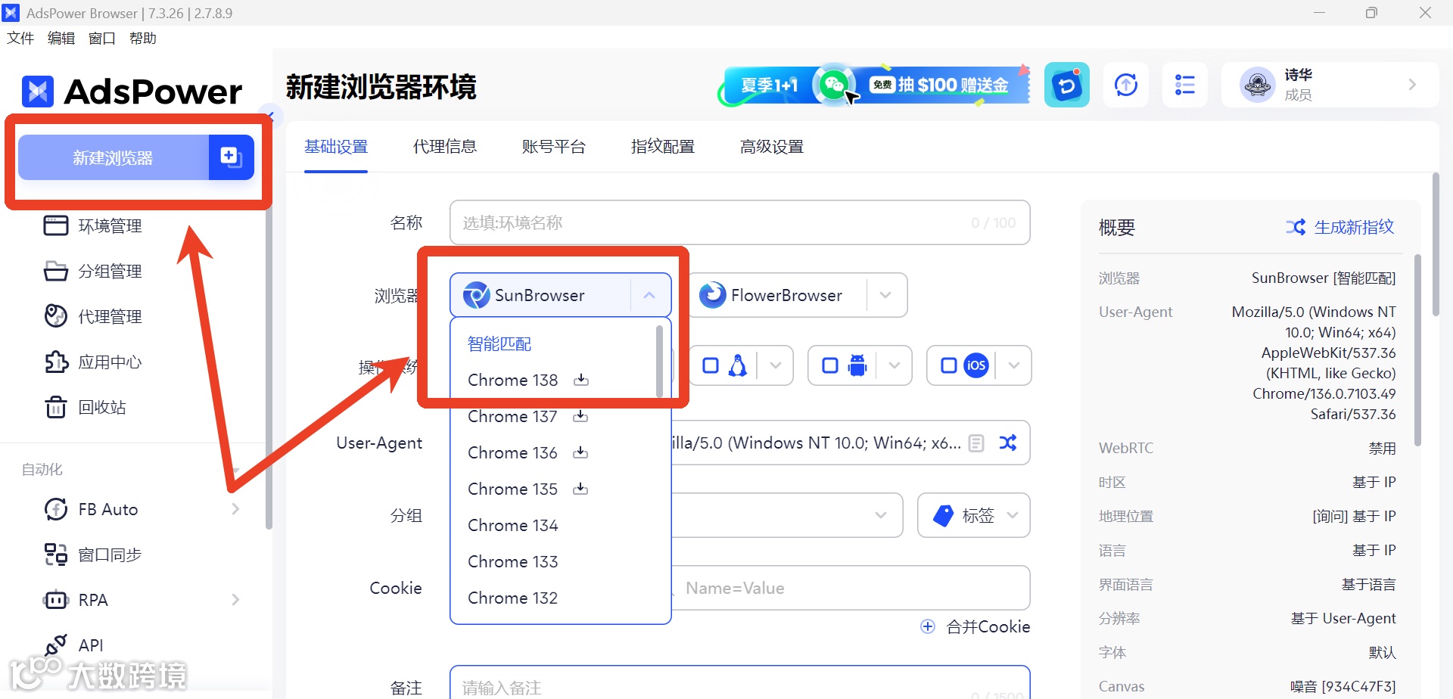Viewport: 1453px width, 699px height.
Task: Tick the Linux operating system checkbox
Action: pos(711,366)
